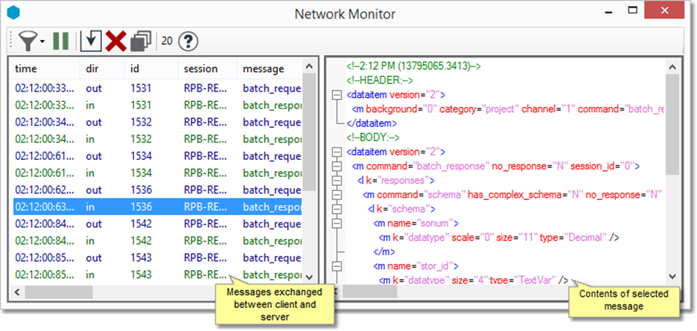Collapse the stor_id XML node
This screenshot has height=331, width=697.
pos(337,265)
